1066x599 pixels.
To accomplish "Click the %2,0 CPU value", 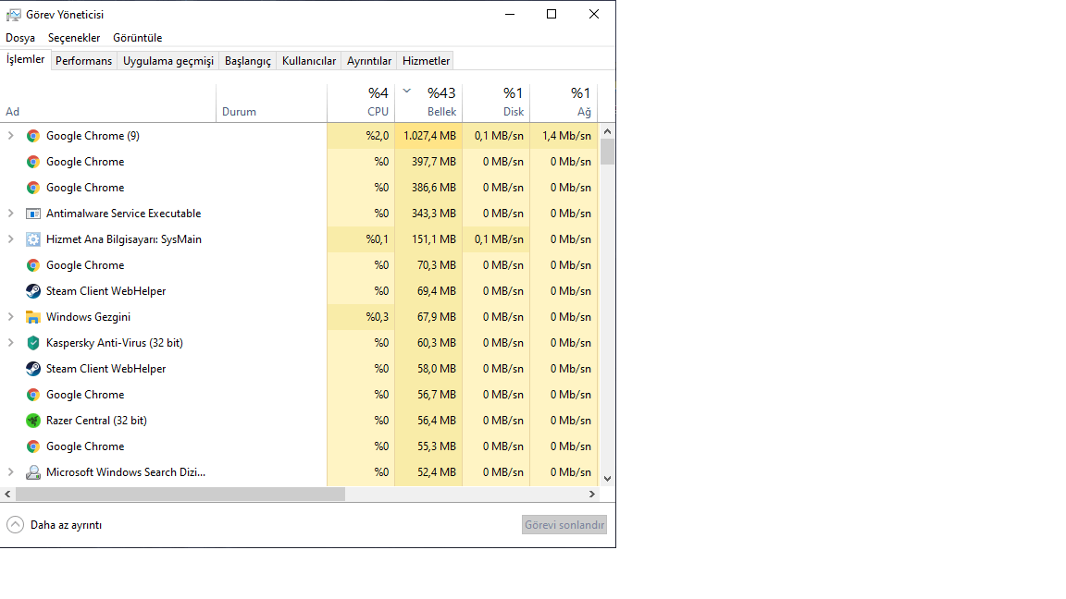I will pyautogui.click(x=378, y=136).
